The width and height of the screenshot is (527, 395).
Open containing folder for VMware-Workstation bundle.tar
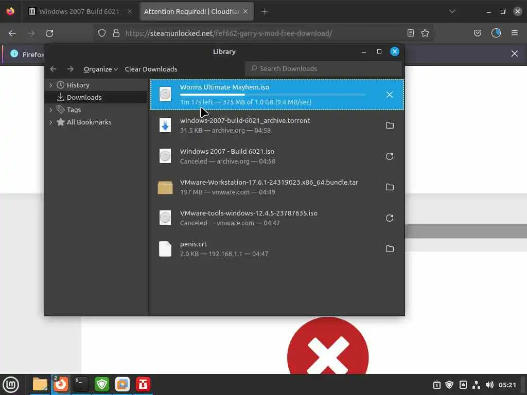coord(390,187)
